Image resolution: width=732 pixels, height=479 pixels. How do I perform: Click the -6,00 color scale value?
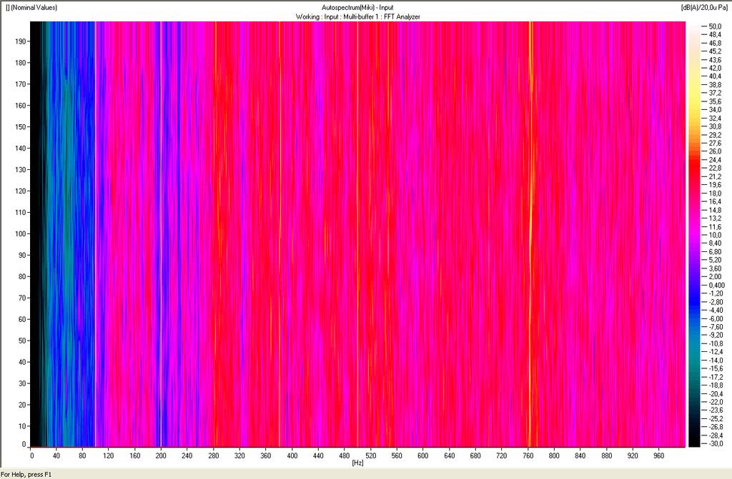[716, 318]
